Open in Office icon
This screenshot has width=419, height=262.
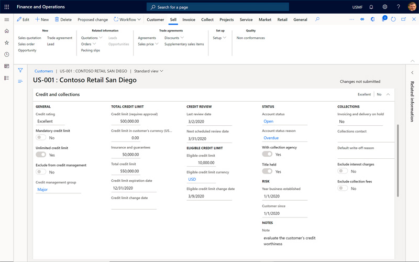[373, 19]
